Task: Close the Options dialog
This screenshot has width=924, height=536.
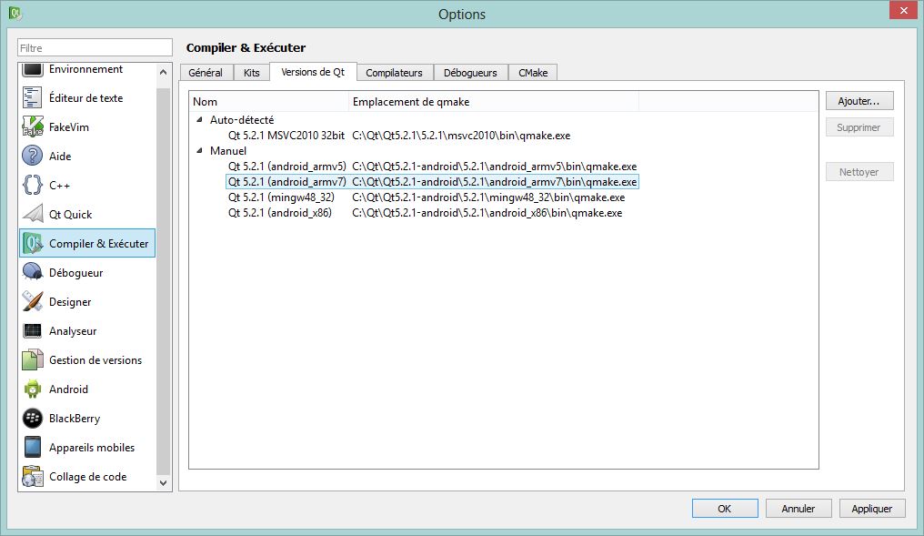Action: [x=904, y=11]
